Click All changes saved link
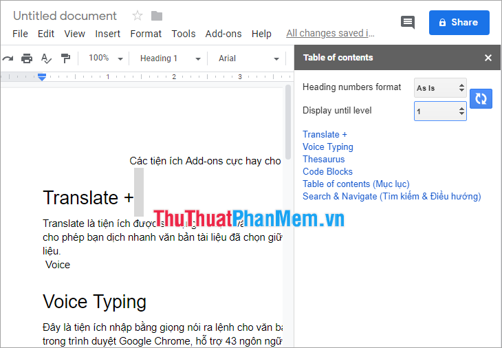This screenshot has width=502, height=348. tap(330, 33)
